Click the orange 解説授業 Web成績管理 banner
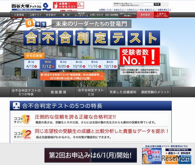The width and height of the screenshot is (195, 165). point(72,76)
